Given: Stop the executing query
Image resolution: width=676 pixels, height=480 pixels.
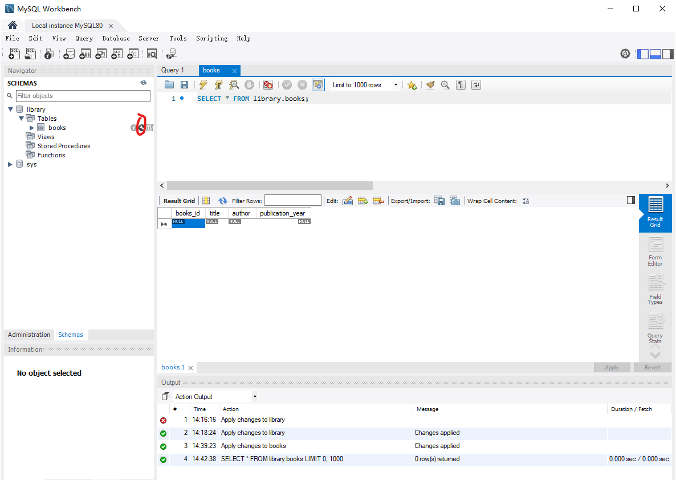Looking at the screenshot, I should coord(249,84).
